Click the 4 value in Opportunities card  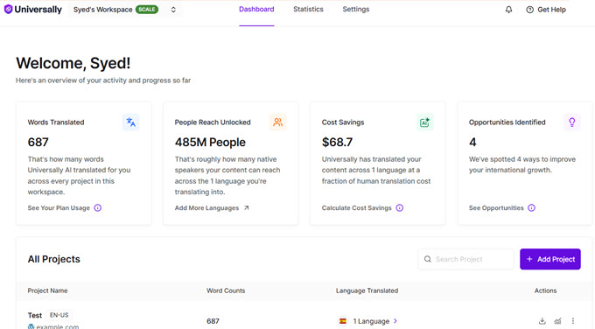(x=472, y=143)
